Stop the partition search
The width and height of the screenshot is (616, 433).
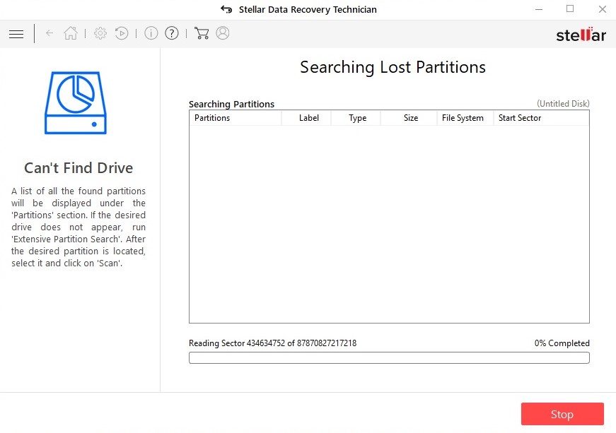562,414
